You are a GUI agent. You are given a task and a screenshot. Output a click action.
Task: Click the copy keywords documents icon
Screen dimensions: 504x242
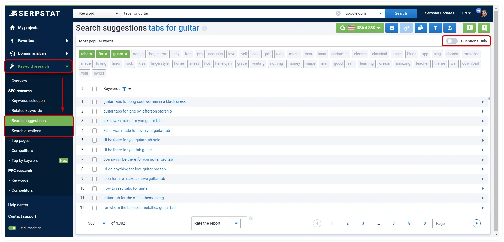point(421,28)
